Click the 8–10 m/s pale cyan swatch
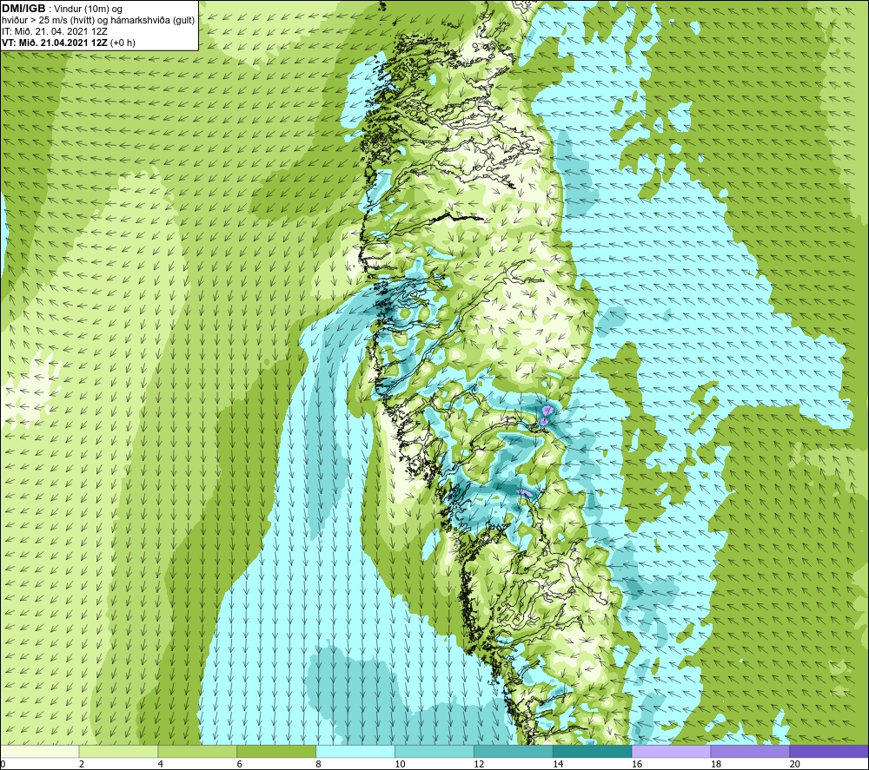869x770 pixels. (355, 752)
